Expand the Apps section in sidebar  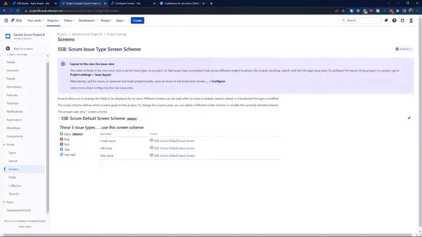(5, 202)
